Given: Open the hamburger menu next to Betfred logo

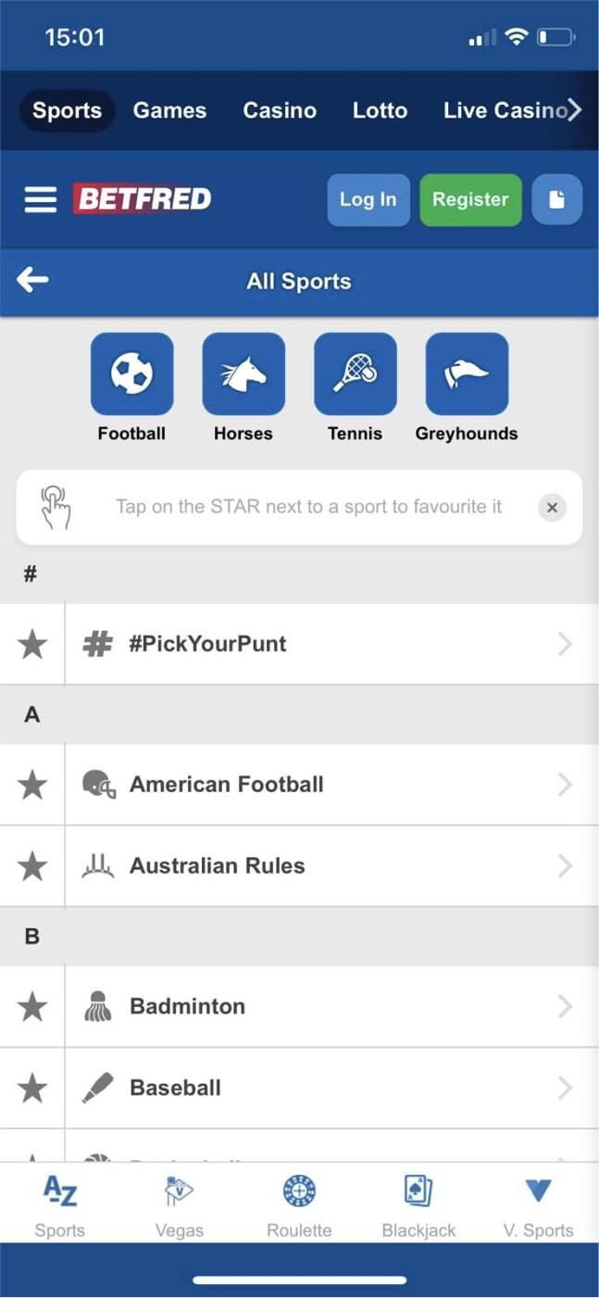Looking at the screenshot, I should (x=40, y=199).
